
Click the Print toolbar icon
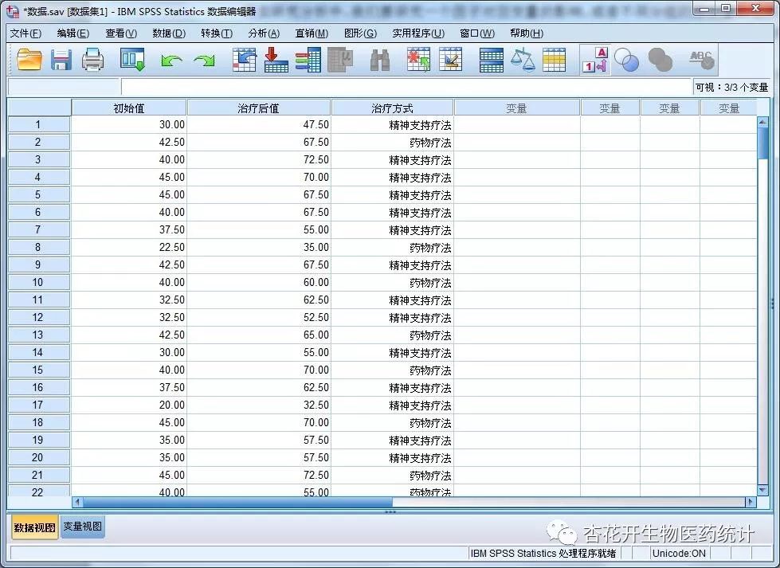point(92,60)
